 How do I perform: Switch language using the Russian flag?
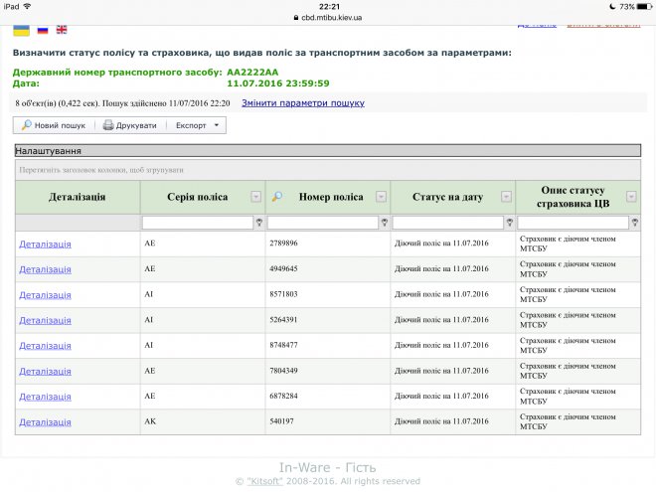[x=42, y=30]
